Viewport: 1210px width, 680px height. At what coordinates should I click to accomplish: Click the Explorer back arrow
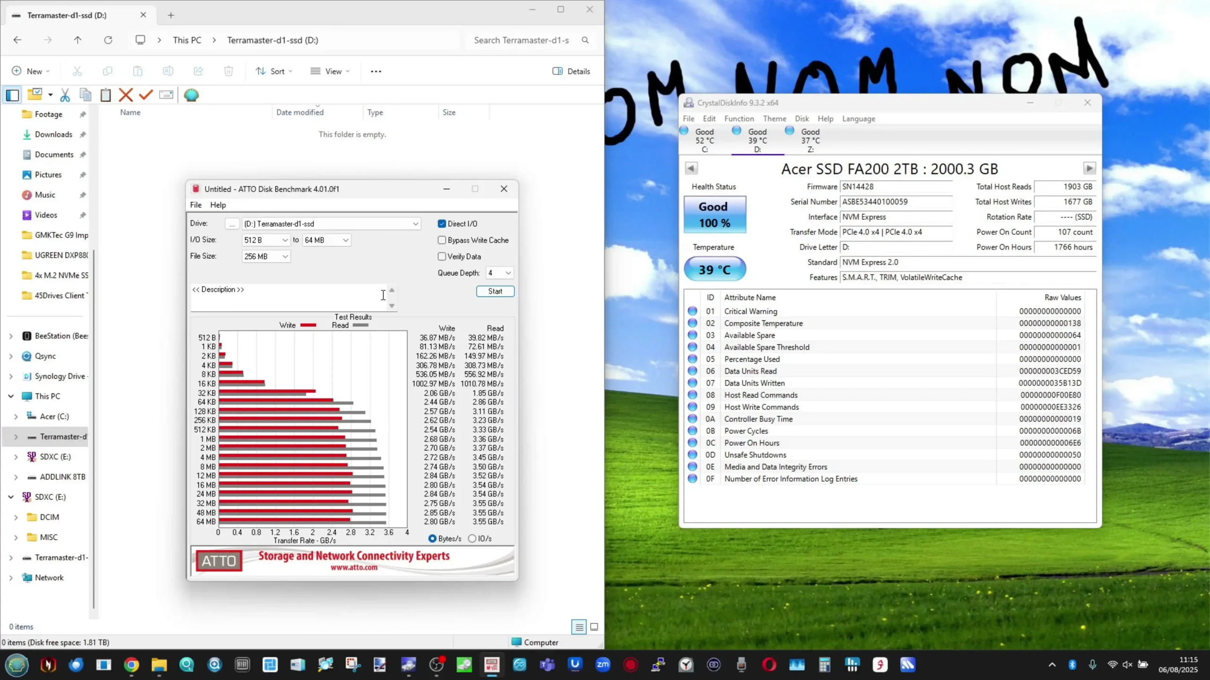click(x=17, y=40)
